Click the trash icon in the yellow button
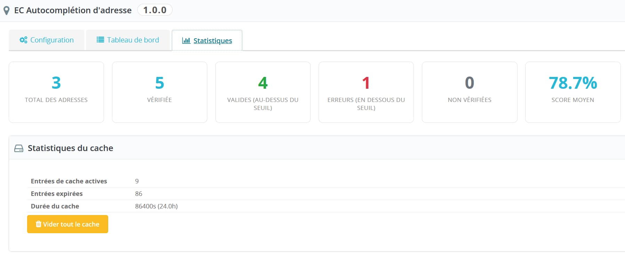The image size is (625, 269). pyautogui.click(x=39, y=224)
